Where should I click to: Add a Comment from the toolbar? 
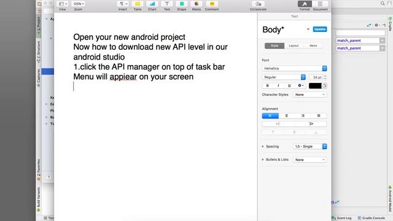click(x=212, y=4)
